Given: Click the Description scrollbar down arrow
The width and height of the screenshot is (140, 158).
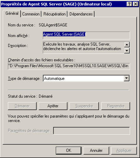Looking at the screenshot, I should tap(127, 51).
